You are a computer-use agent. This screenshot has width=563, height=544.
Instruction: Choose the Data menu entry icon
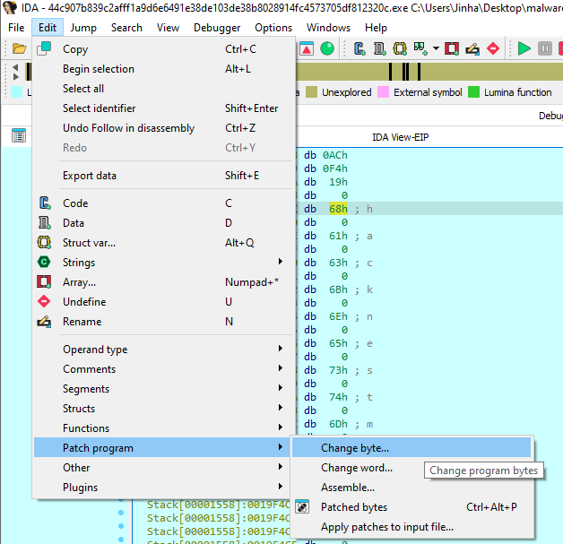pyautogui.click(x=44, y=223)
